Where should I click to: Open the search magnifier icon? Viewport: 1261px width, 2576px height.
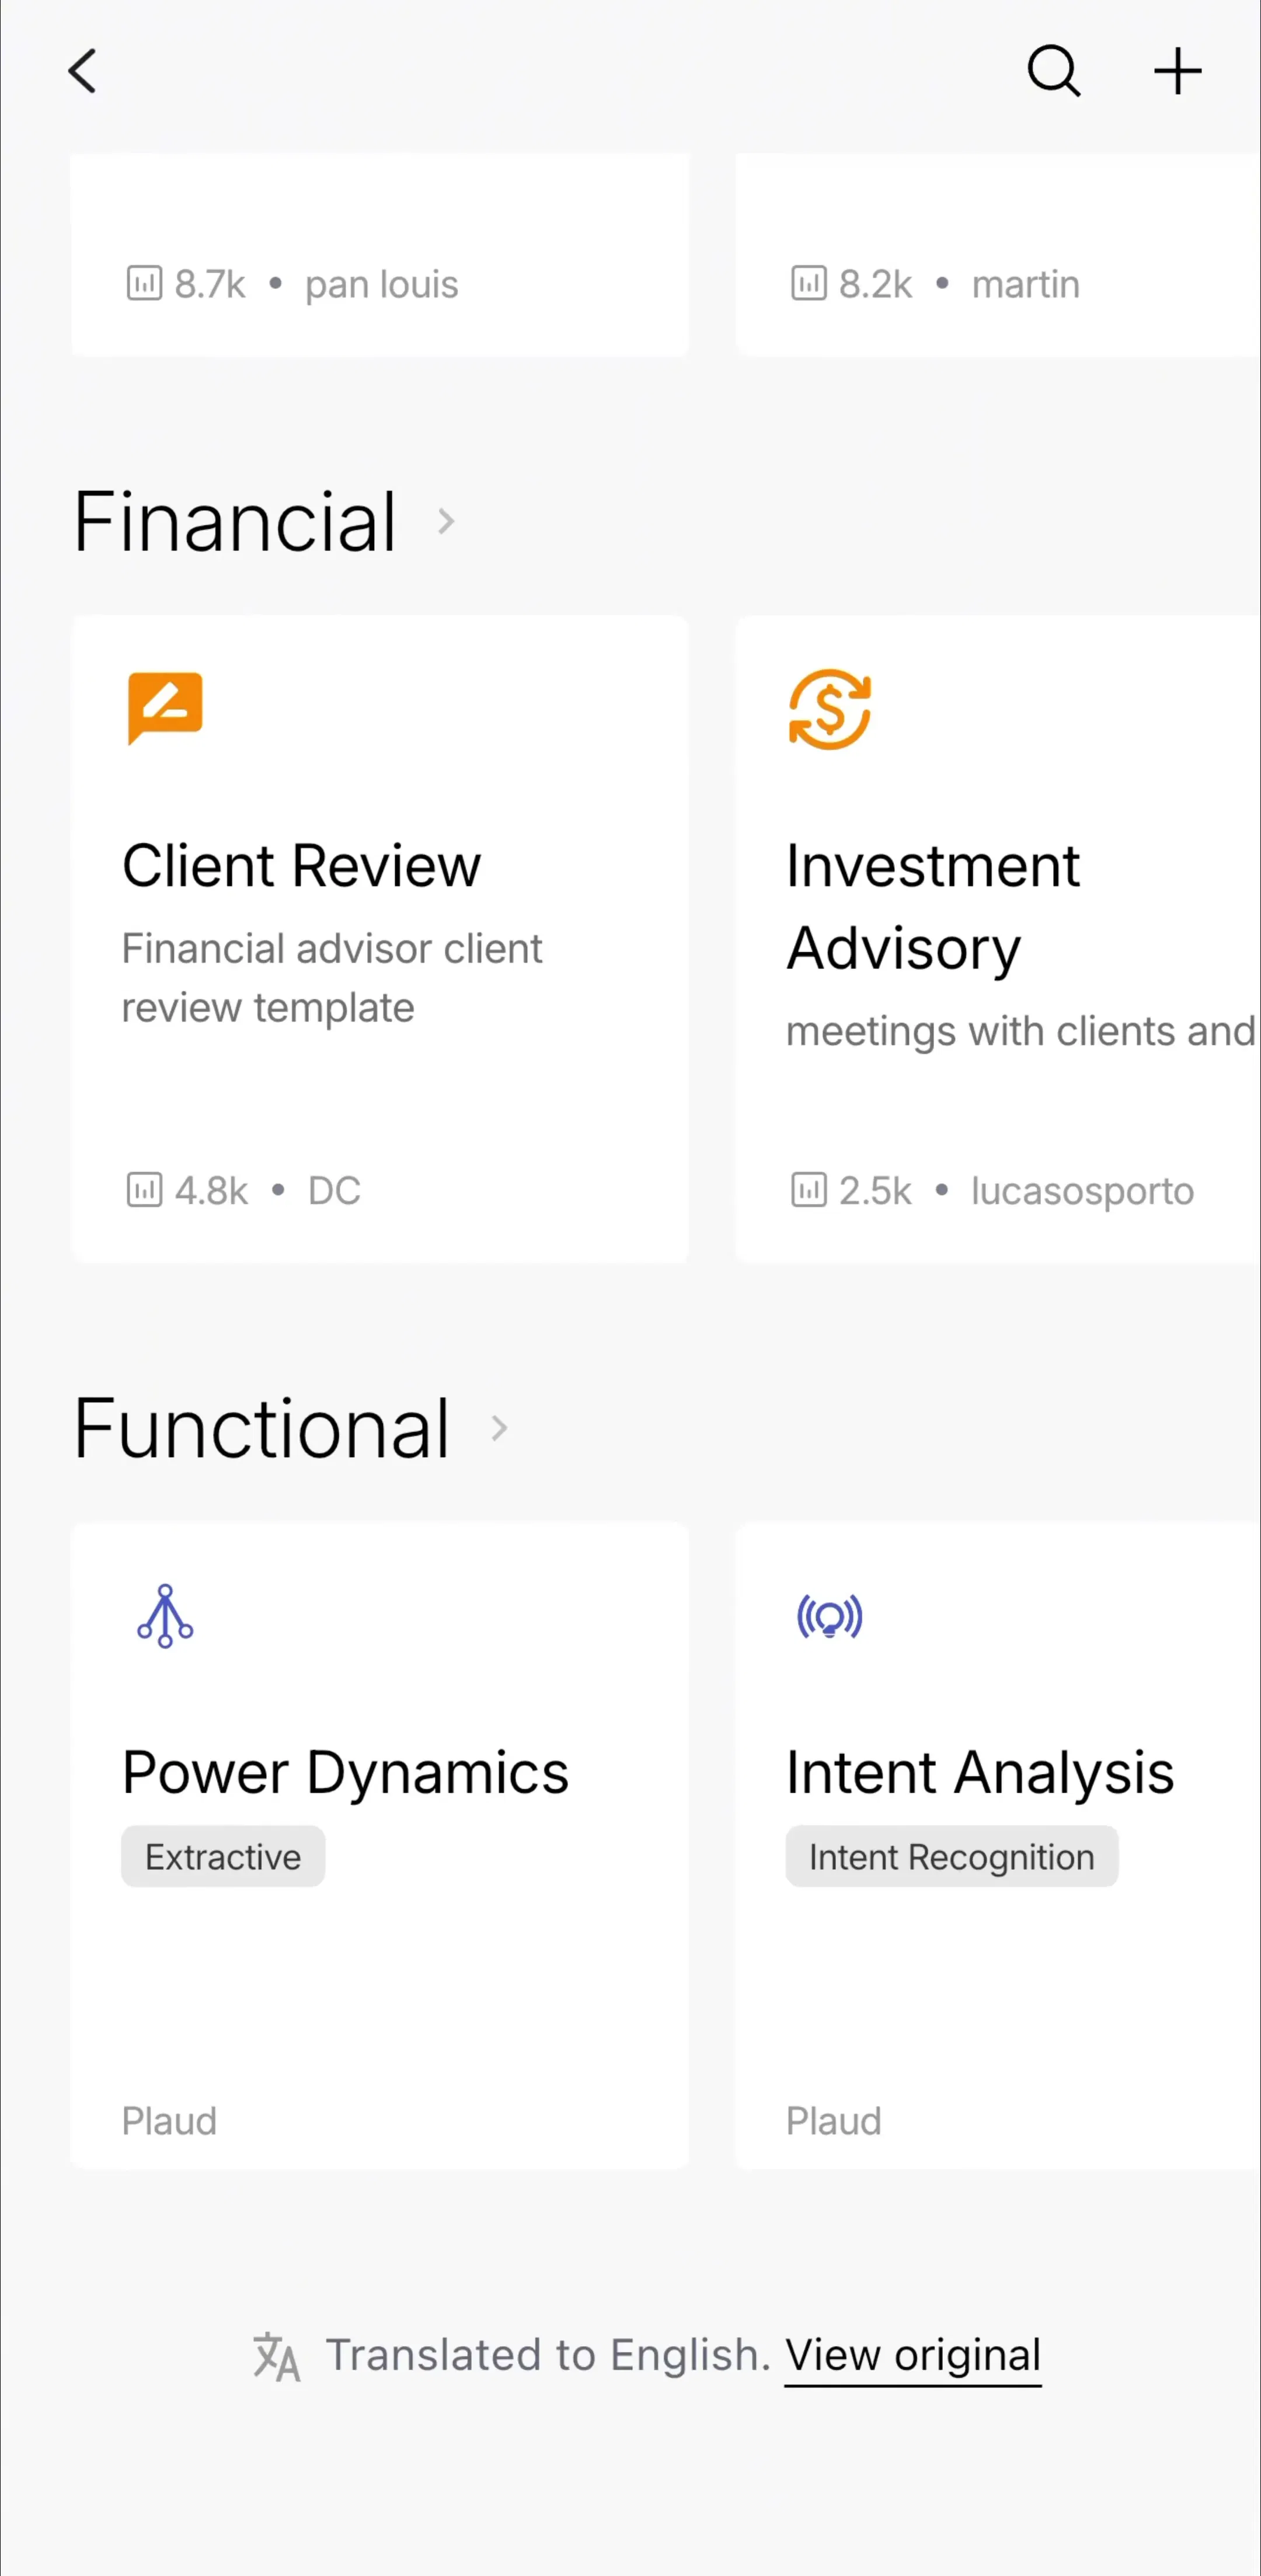pos(1054,71)
